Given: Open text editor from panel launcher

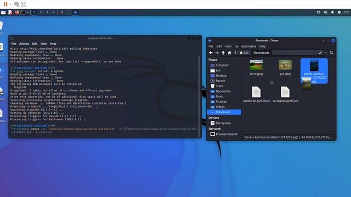Looking at the screenshot, I should pos(10,12).
